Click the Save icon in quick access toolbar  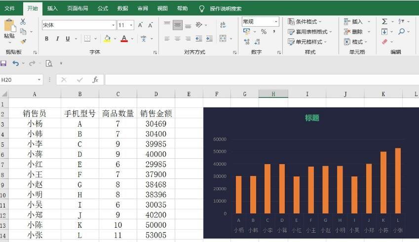pos(3,63)
